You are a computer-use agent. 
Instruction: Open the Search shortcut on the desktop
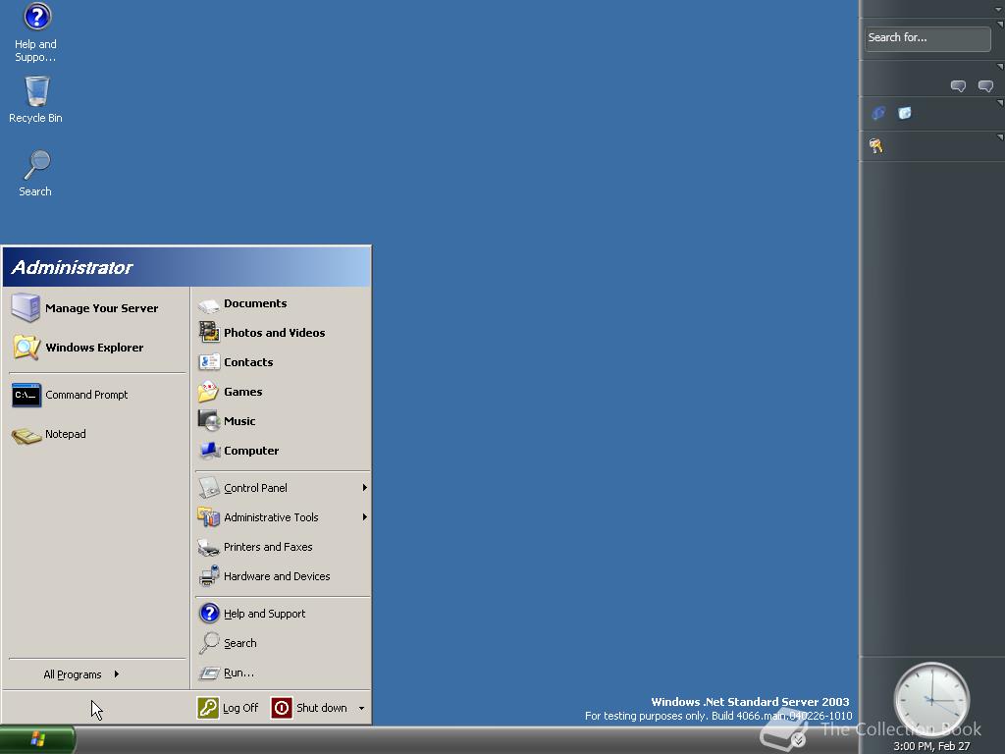tap(35, 173)
